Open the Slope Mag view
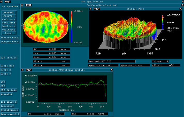This screenshot has width=184, height=117. coord(7,66)
